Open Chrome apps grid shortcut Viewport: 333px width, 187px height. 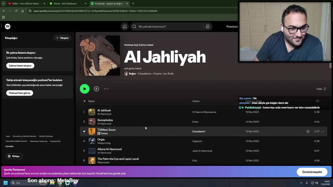(x=3, y=17)
